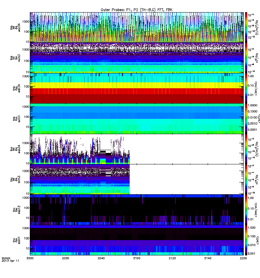The height and width of the screenshot is (278, 260).
Task: Click the <|mV/m|> unit label of thc edc12
Action: (x=256, y=210)
